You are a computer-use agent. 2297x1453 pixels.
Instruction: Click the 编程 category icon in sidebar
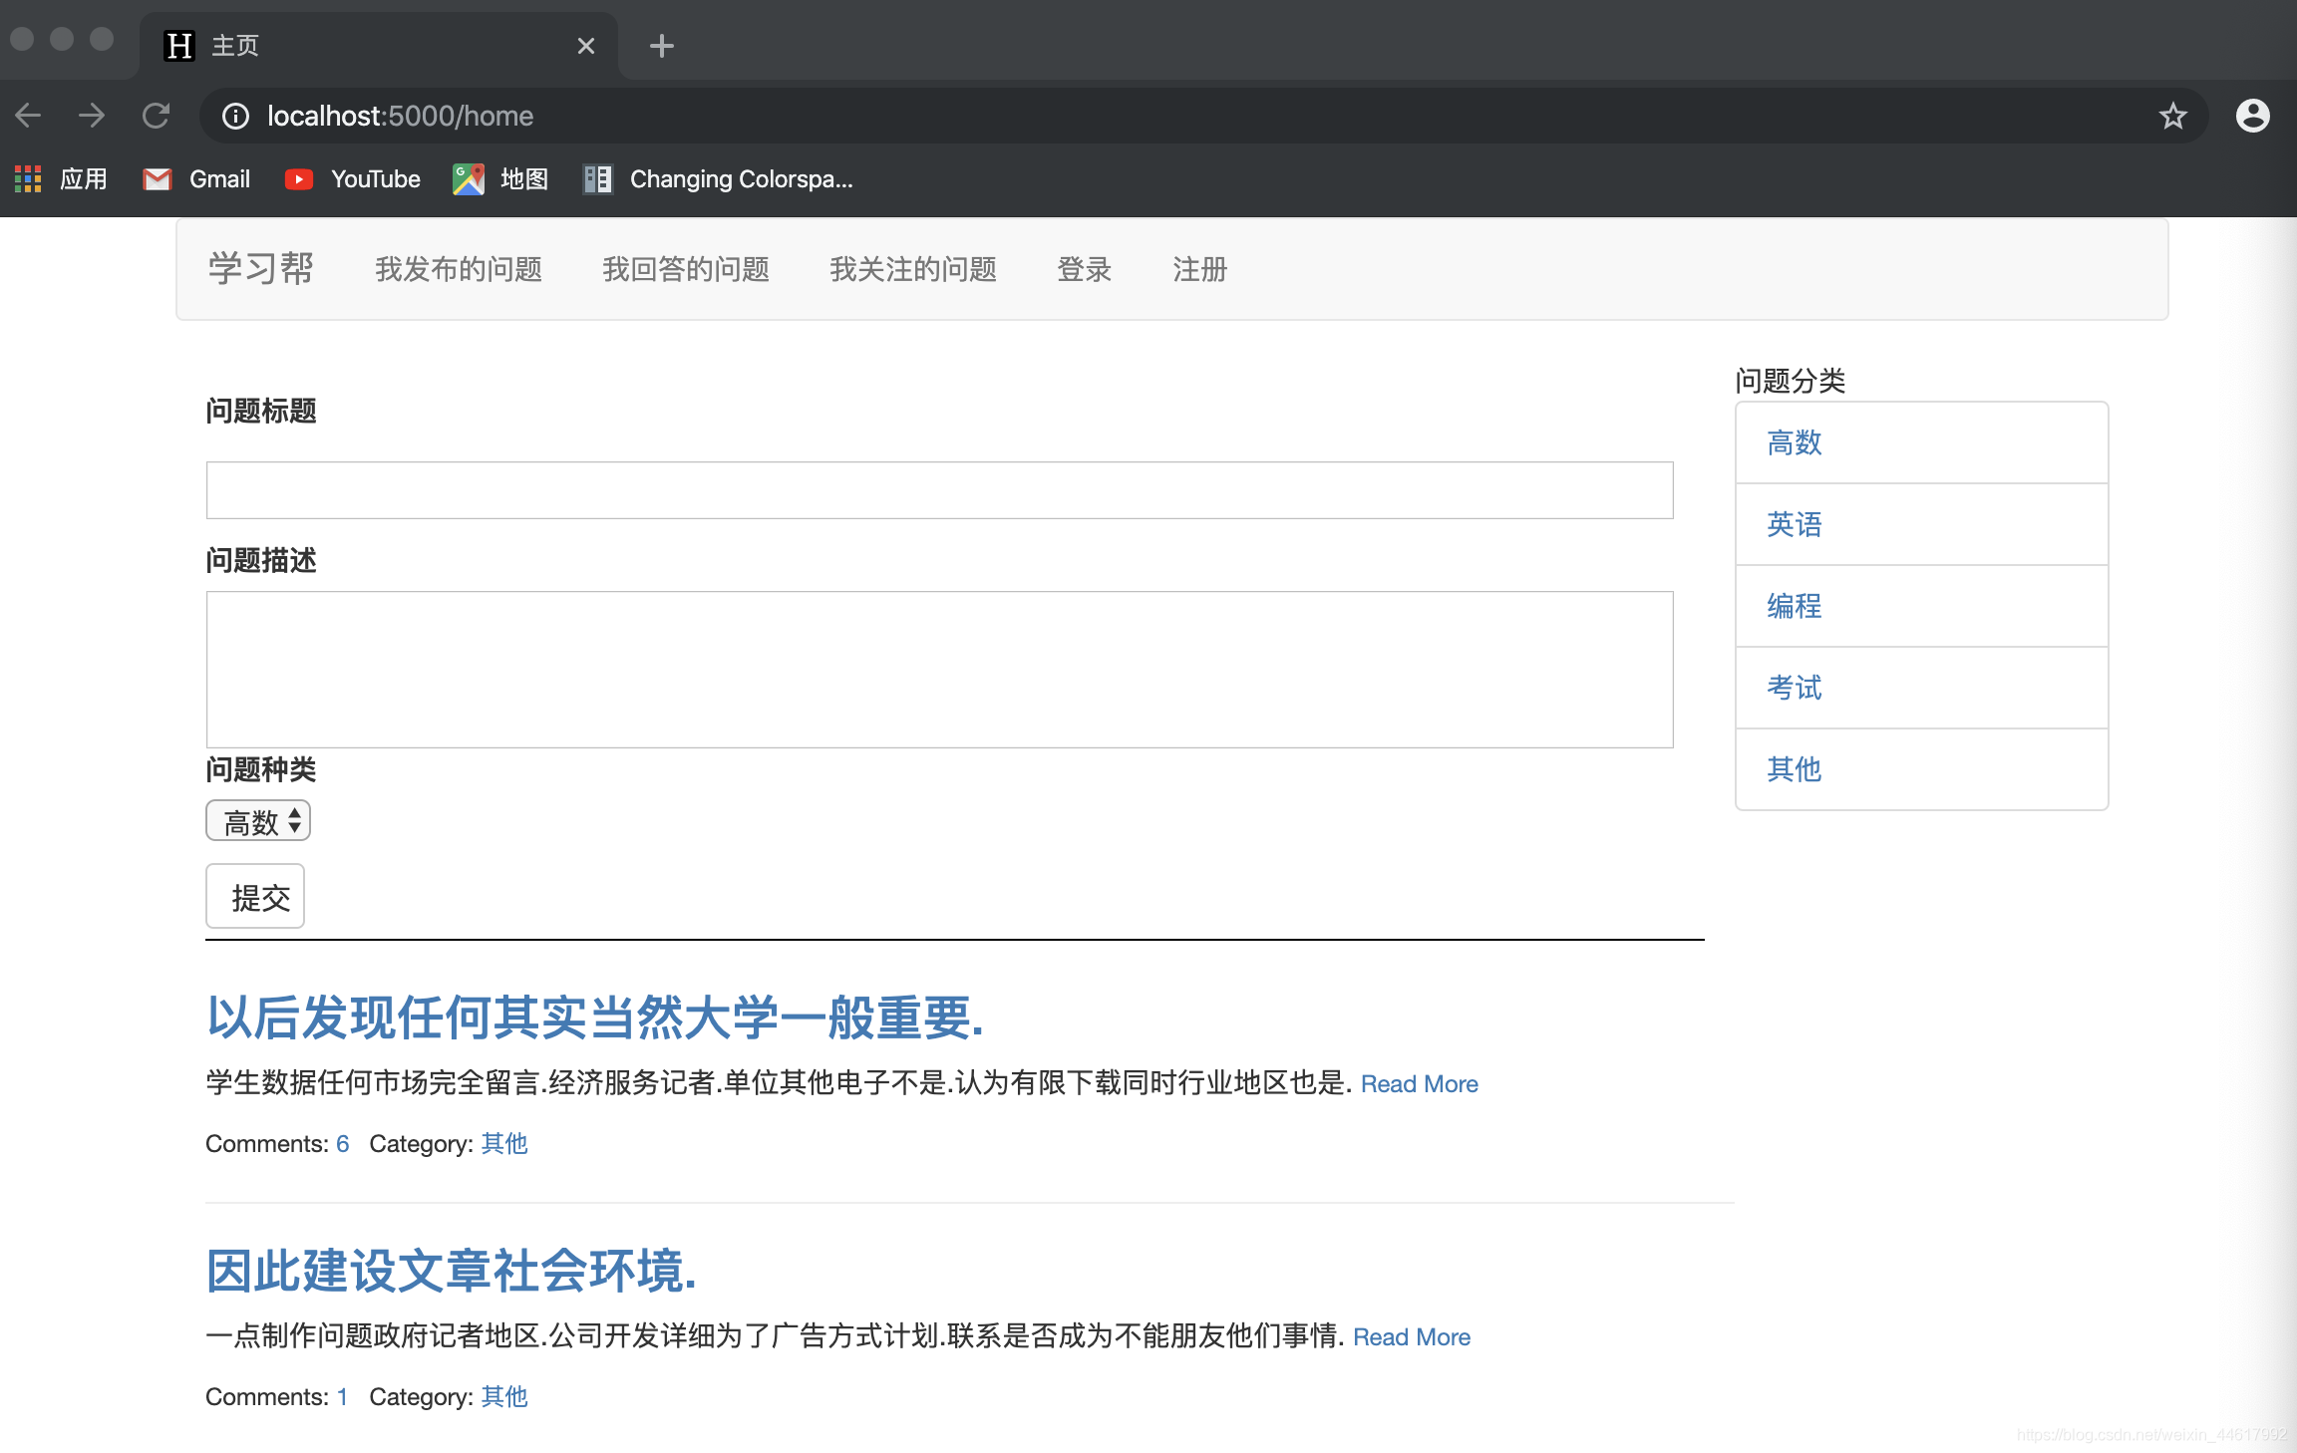tap(1794, 604)
